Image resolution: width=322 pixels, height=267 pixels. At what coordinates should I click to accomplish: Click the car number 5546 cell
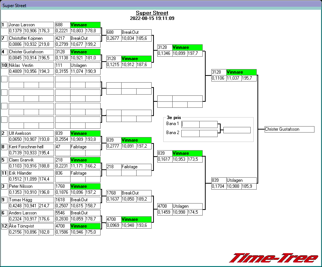(x=62, y=213)
